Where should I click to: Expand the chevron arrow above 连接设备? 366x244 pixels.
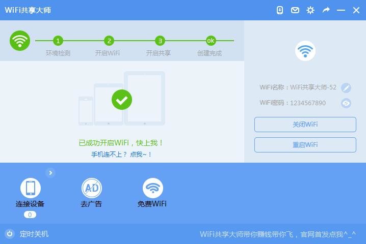pyautogui.click(x=50, y=173)
